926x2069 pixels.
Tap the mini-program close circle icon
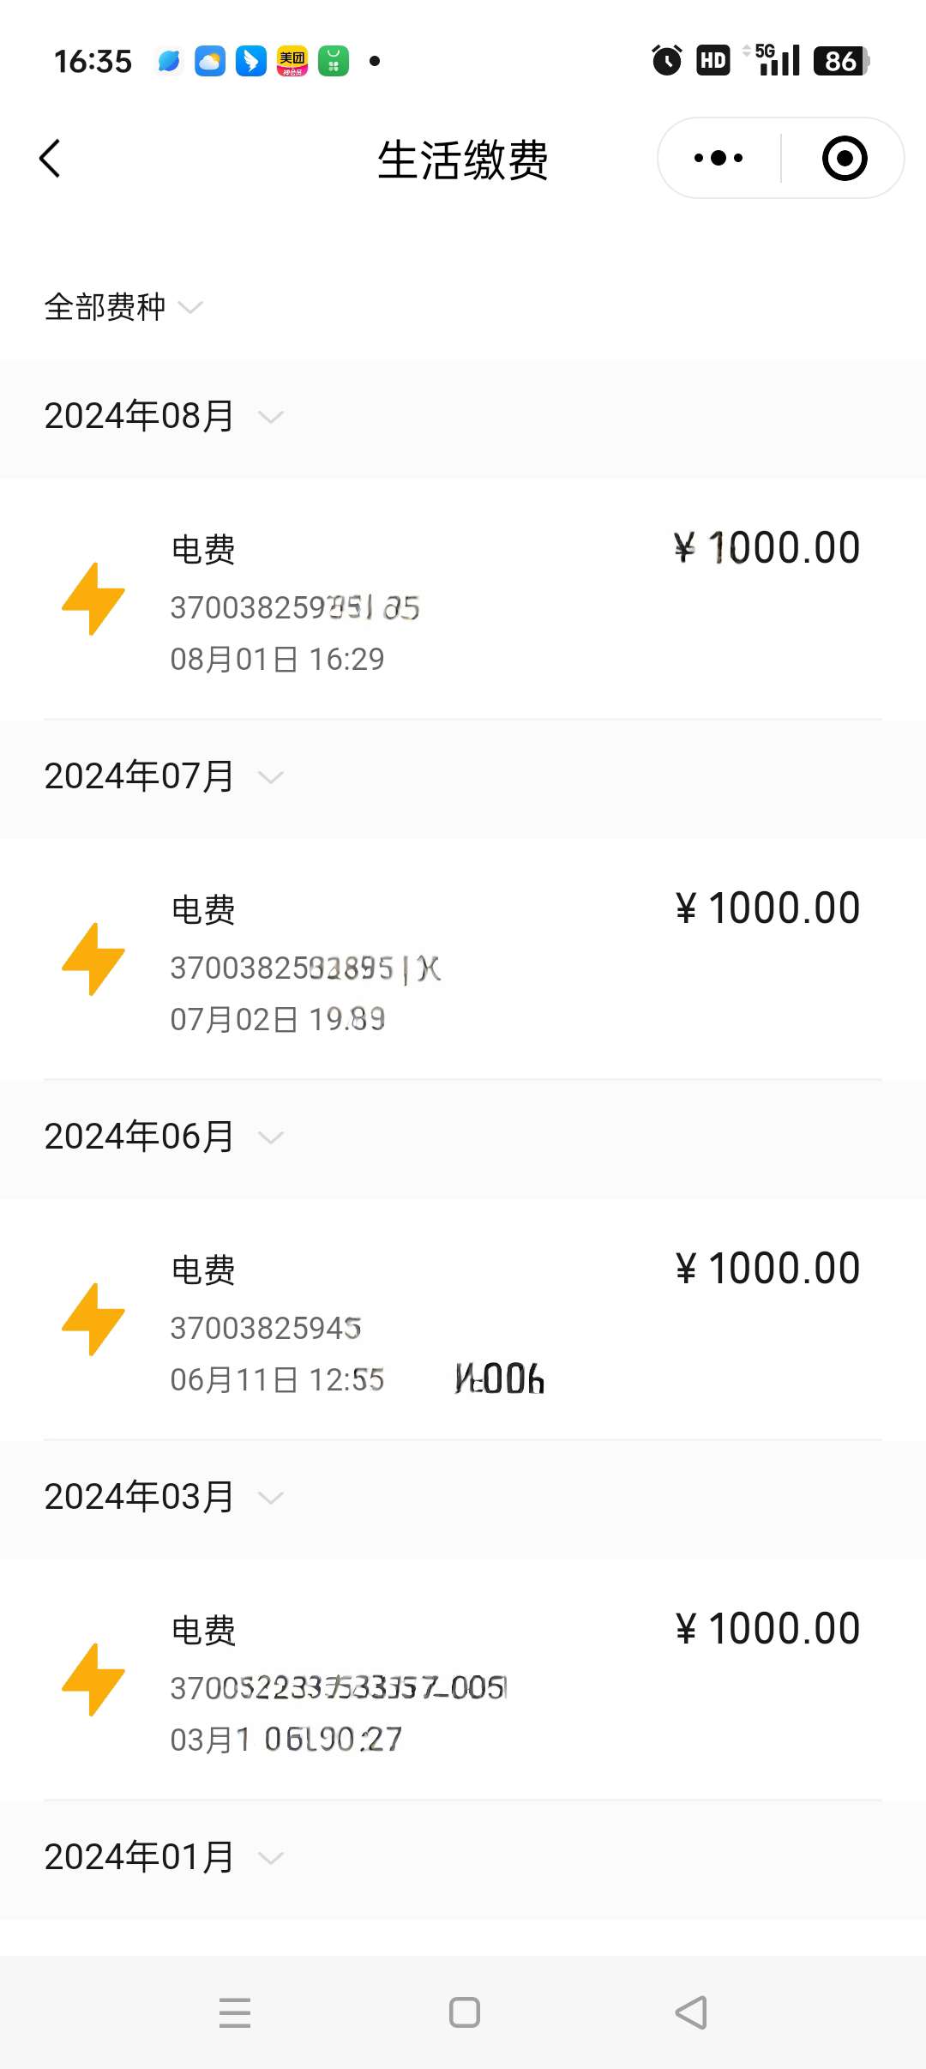(845, 158)
